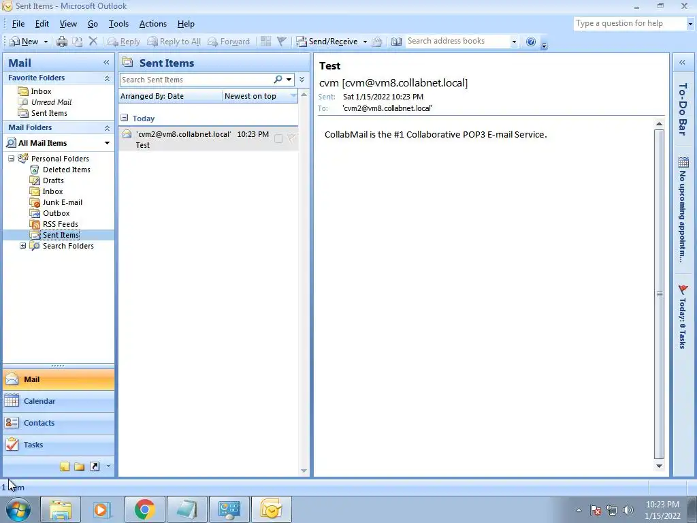This screenshot has width=697, height=523.
Task: Click the blue Help question mark icon
Action: point(531,42)
